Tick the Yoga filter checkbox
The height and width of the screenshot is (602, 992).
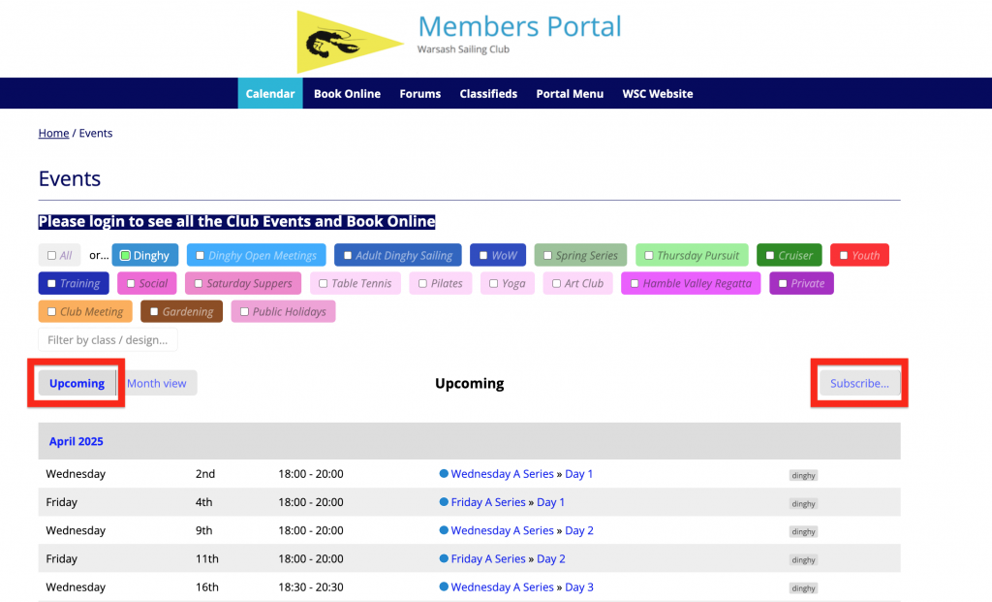pyautogui.click(x=493, y=284)
